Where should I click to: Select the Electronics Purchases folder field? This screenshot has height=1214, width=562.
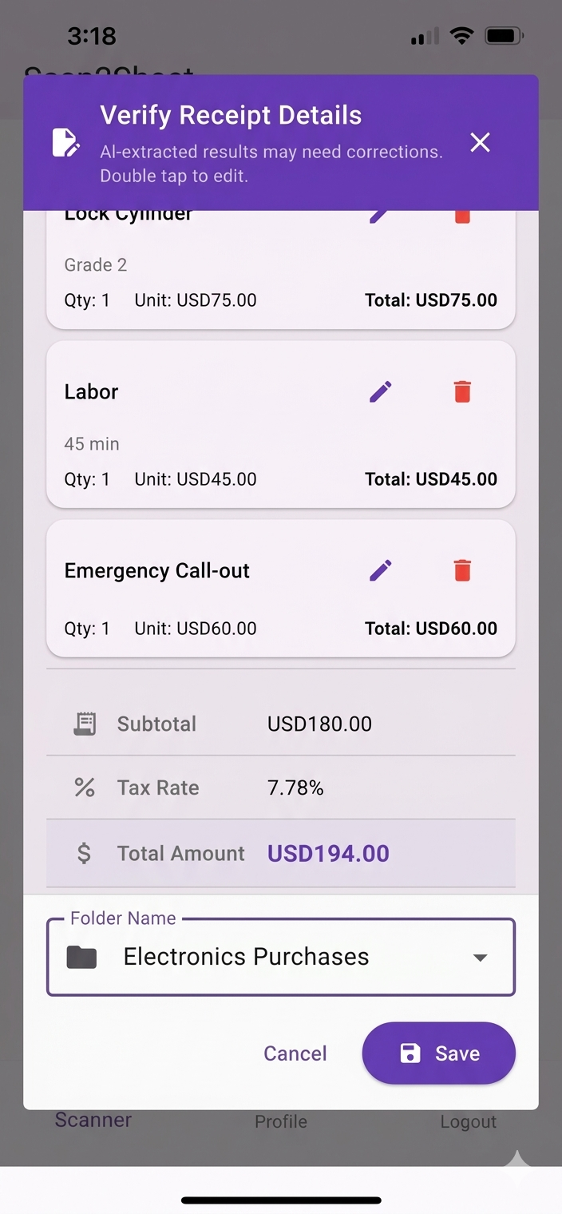click(x=281, y=957)
